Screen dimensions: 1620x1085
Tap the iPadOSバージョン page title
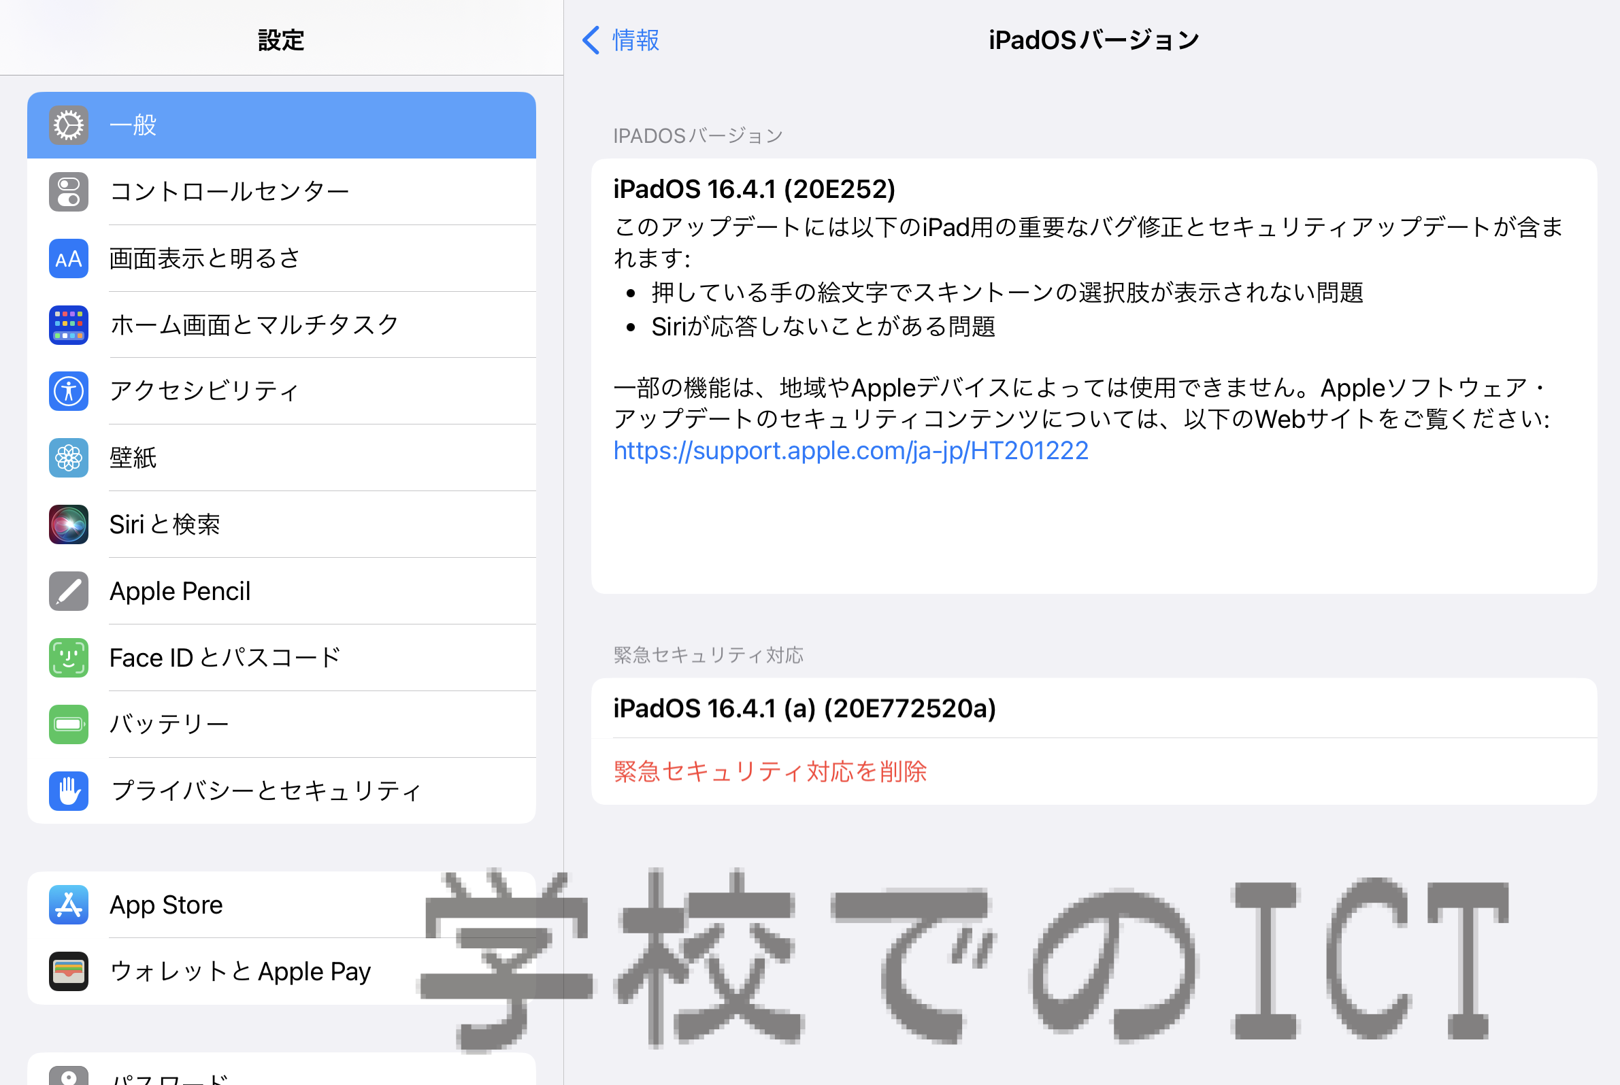click(x=1093, y=40)
